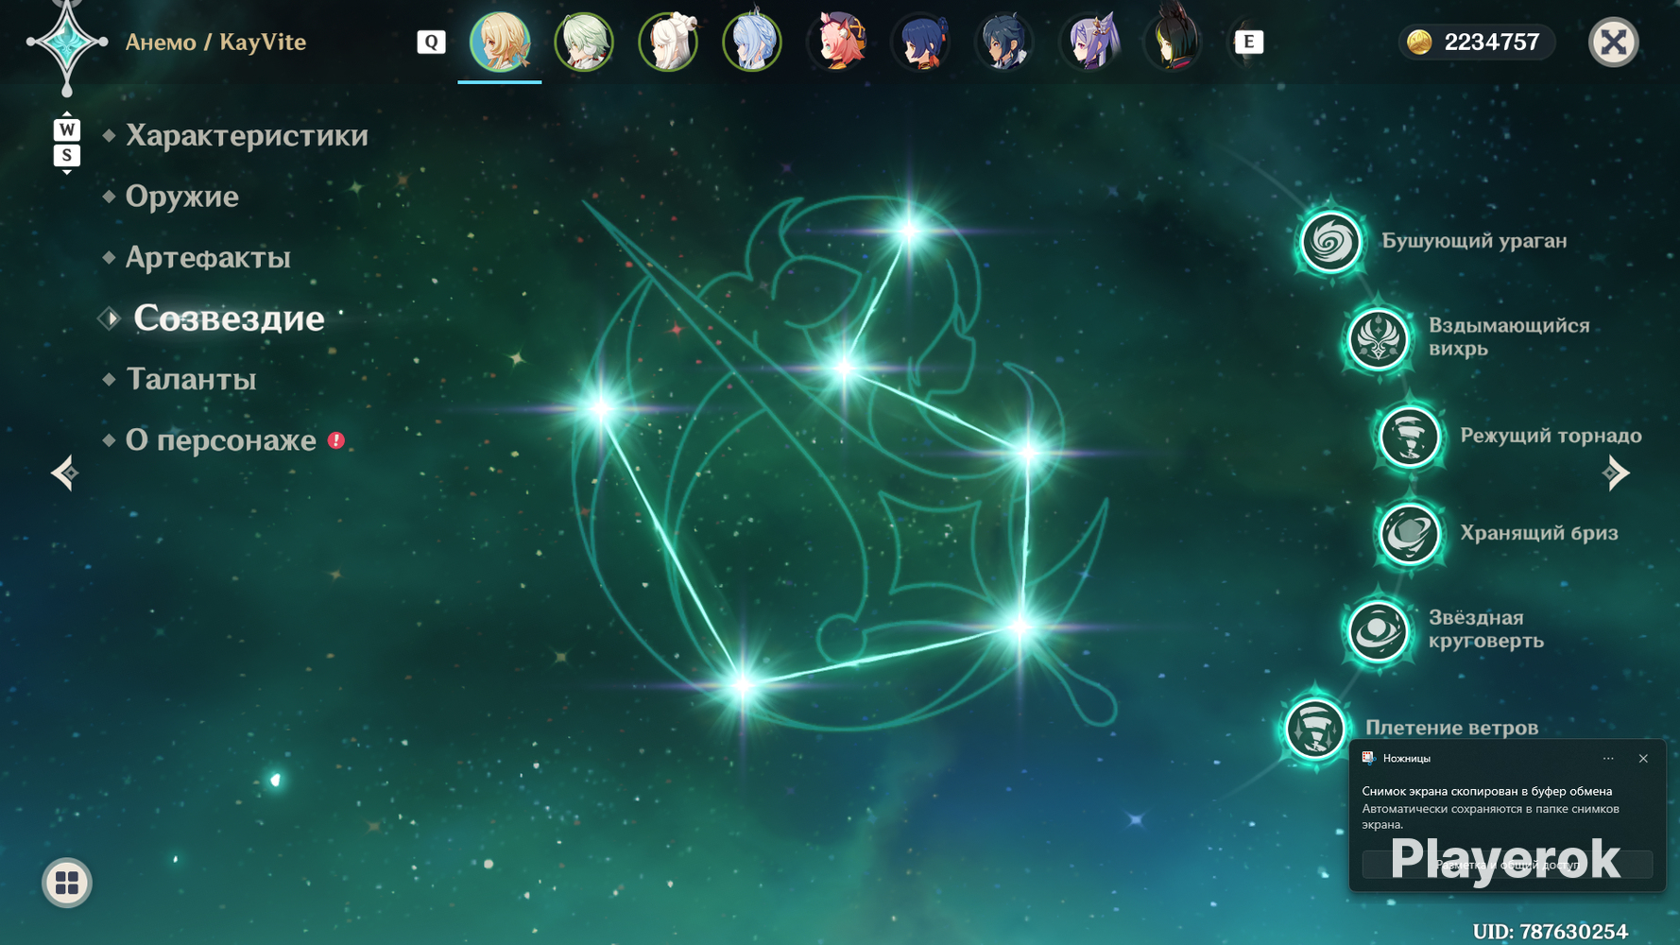Viewport: 1680px width, 945px height.
Task: Click the Ножницы app icon in notification
Action: 1367,758
